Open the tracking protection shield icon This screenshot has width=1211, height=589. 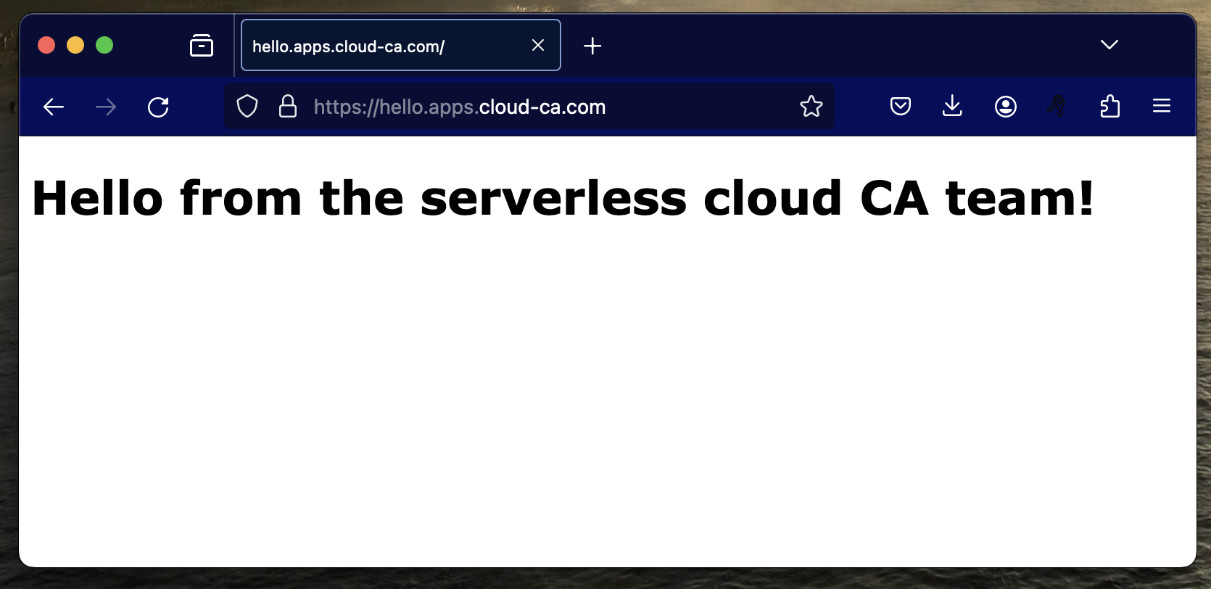tap(247, 107)
